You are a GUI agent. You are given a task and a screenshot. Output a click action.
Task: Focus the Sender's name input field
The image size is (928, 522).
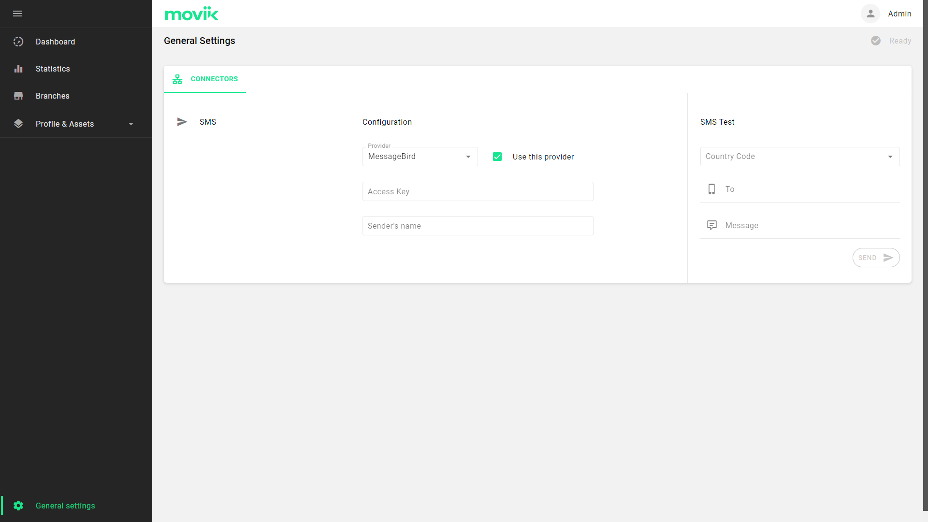point(478,226)
